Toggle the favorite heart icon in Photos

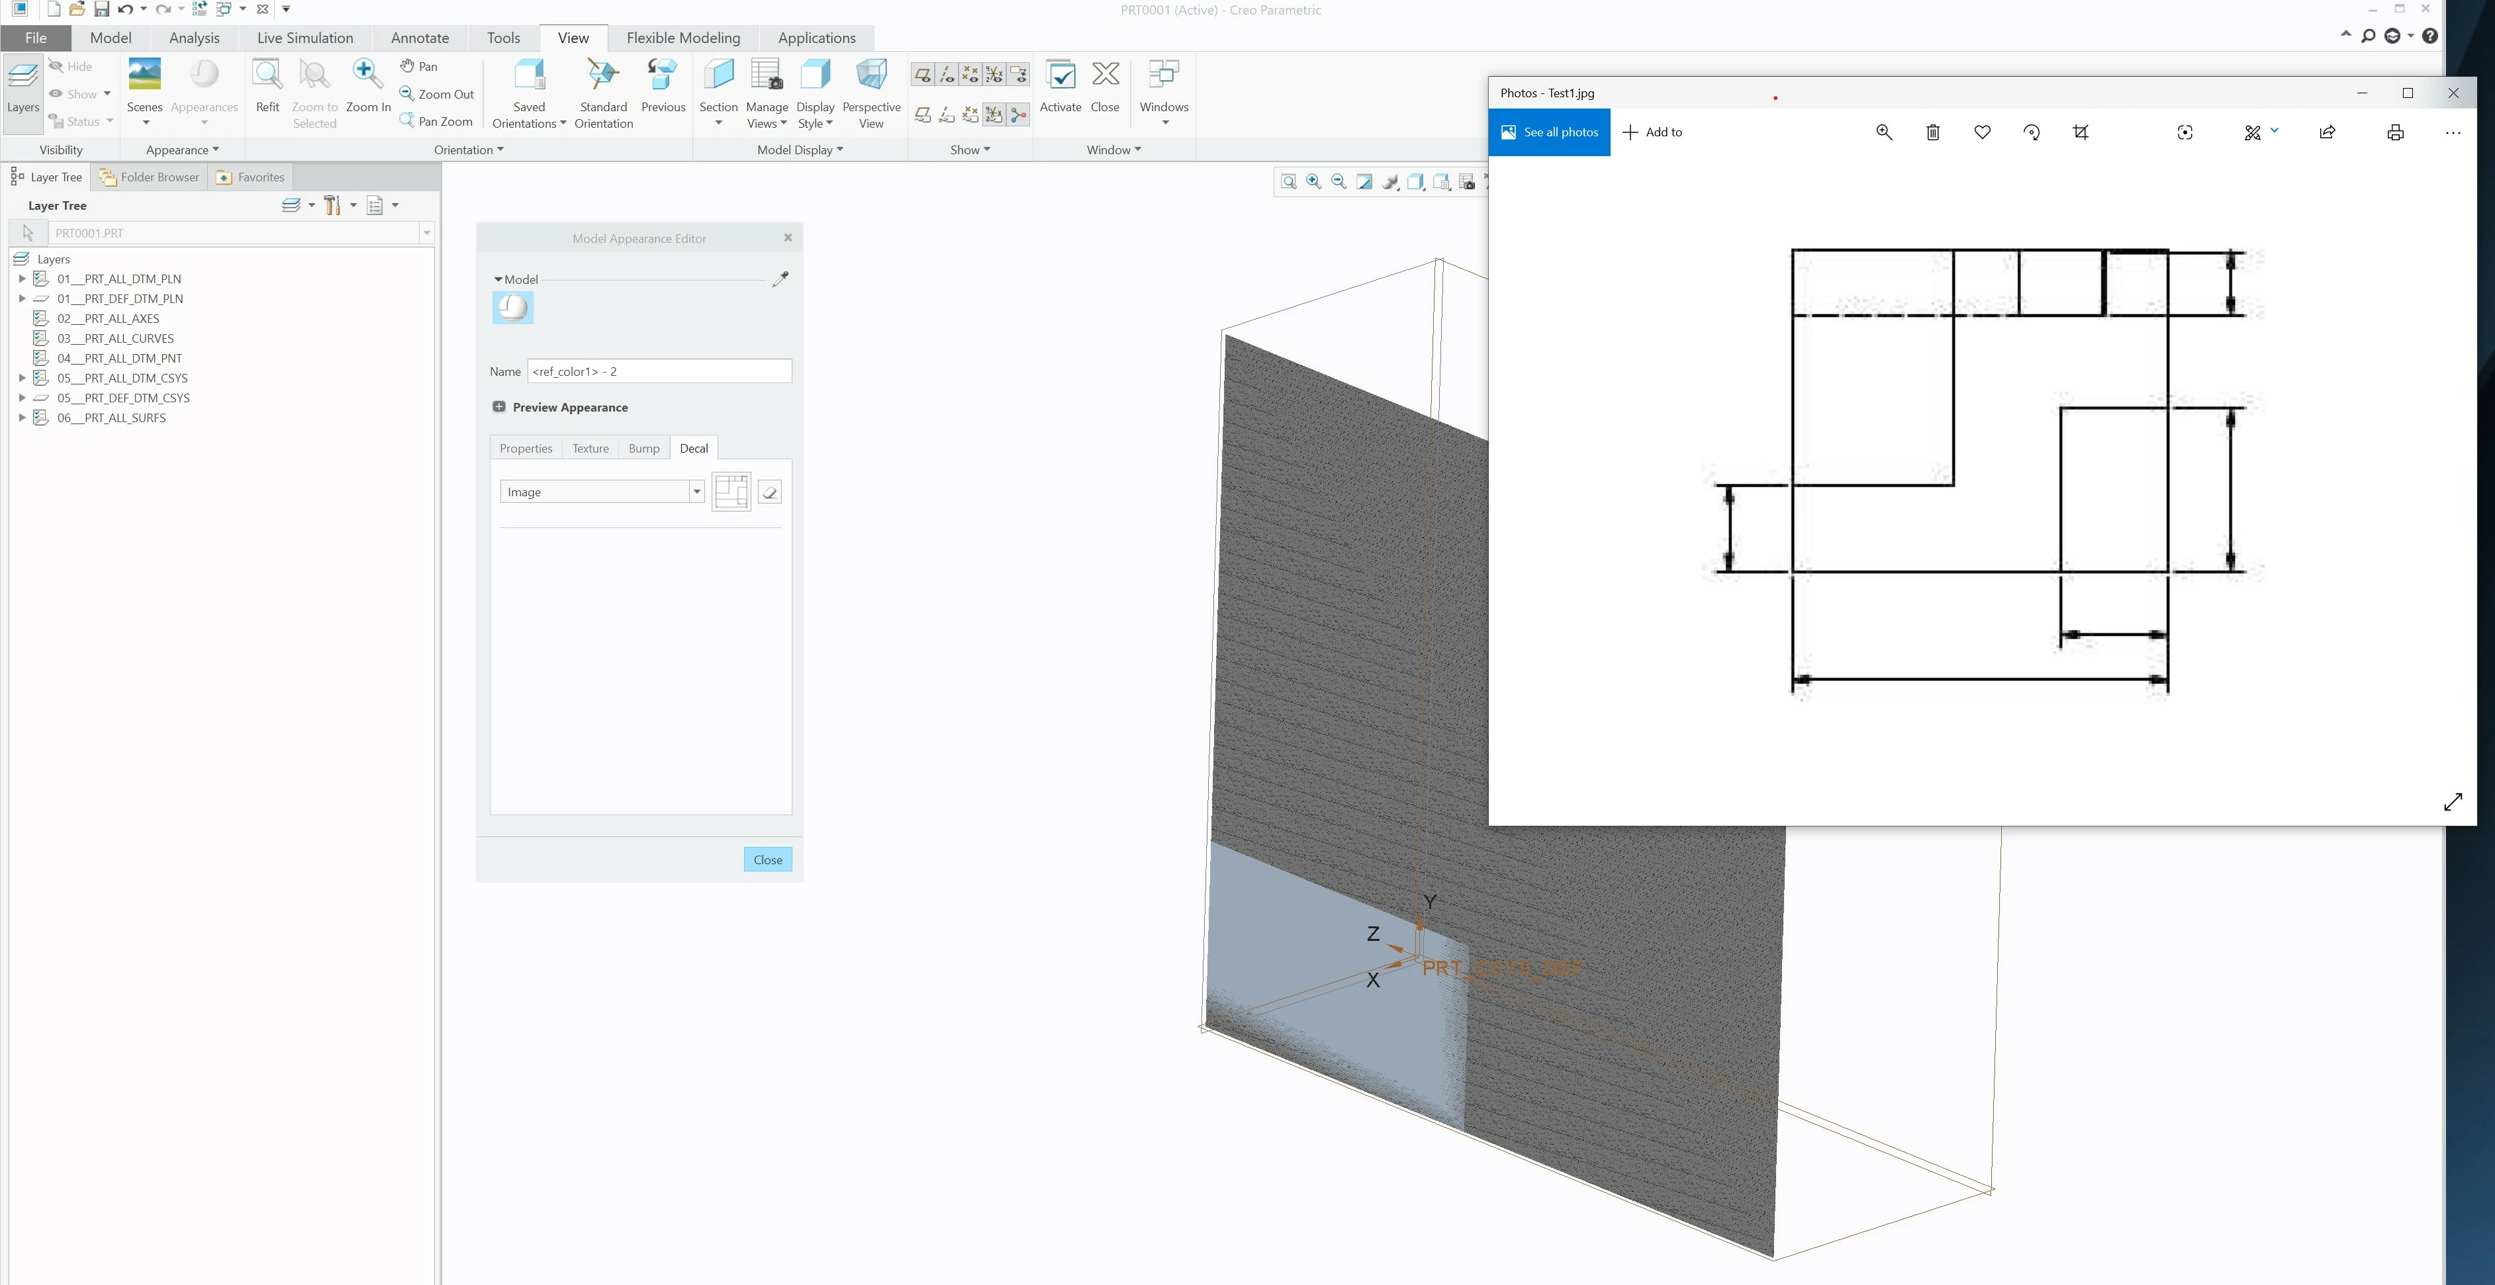coord(1982,132)
